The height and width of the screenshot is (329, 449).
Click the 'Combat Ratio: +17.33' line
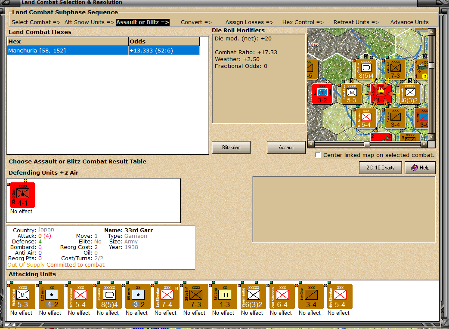(x=246, y=52)
